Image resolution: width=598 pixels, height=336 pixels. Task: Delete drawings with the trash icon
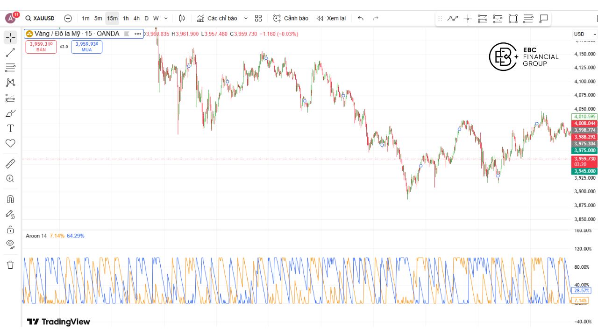tap(10, 265)
